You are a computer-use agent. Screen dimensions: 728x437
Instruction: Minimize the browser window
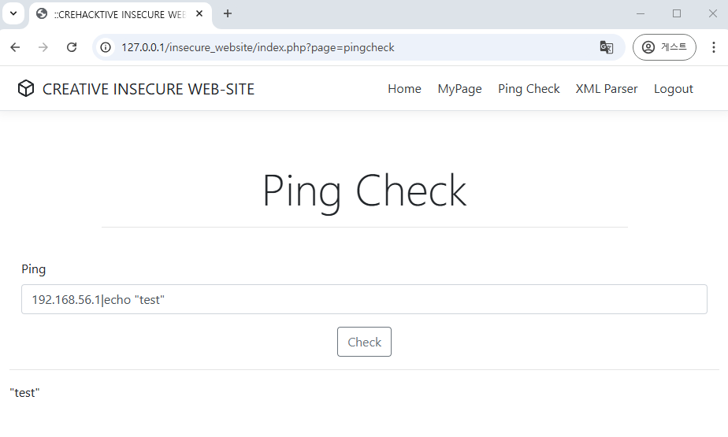[x=641, y=14]
